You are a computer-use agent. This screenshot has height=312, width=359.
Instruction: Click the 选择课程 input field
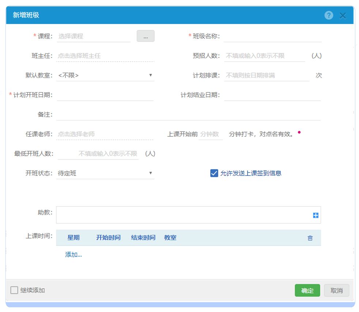coord(94,36)
